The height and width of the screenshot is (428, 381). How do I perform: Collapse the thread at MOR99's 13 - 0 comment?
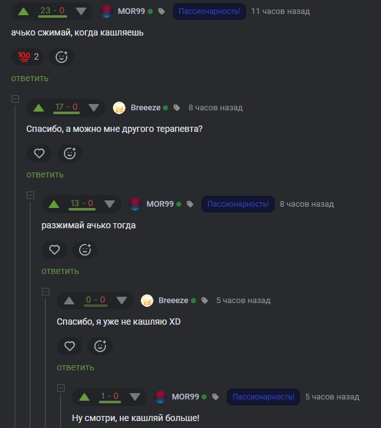(x=30, y=195)
